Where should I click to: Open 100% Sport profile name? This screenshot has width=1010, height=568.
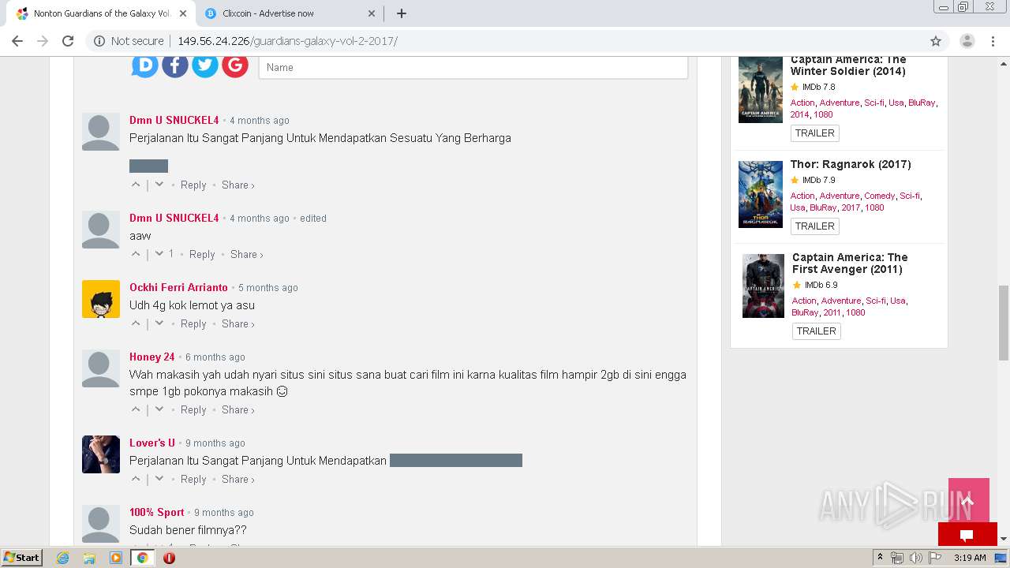tap(157, 512)
